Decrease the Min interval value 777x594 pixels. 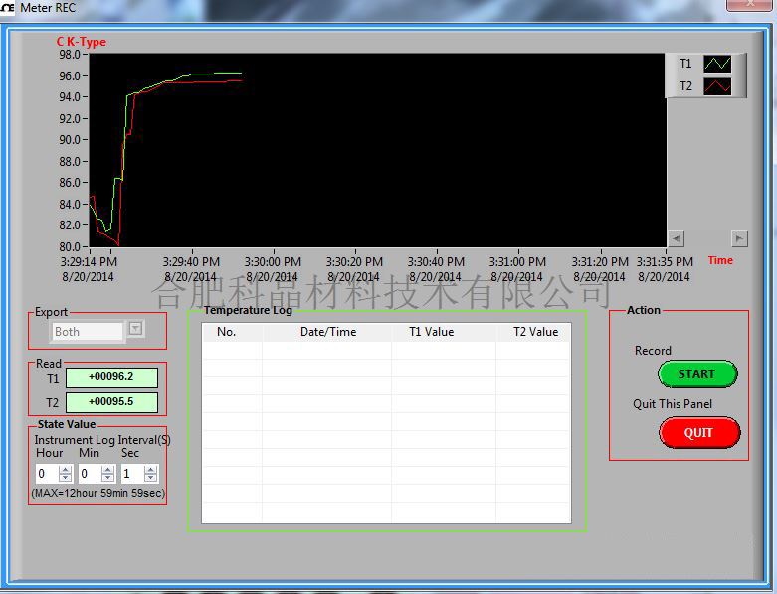point(108,479)
